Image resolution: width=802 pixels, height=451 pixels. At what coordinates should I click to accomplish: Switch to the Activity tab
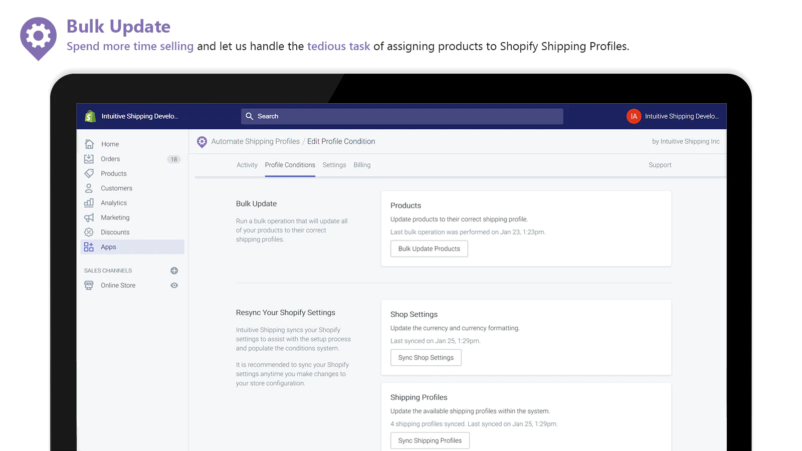[247, 165]
